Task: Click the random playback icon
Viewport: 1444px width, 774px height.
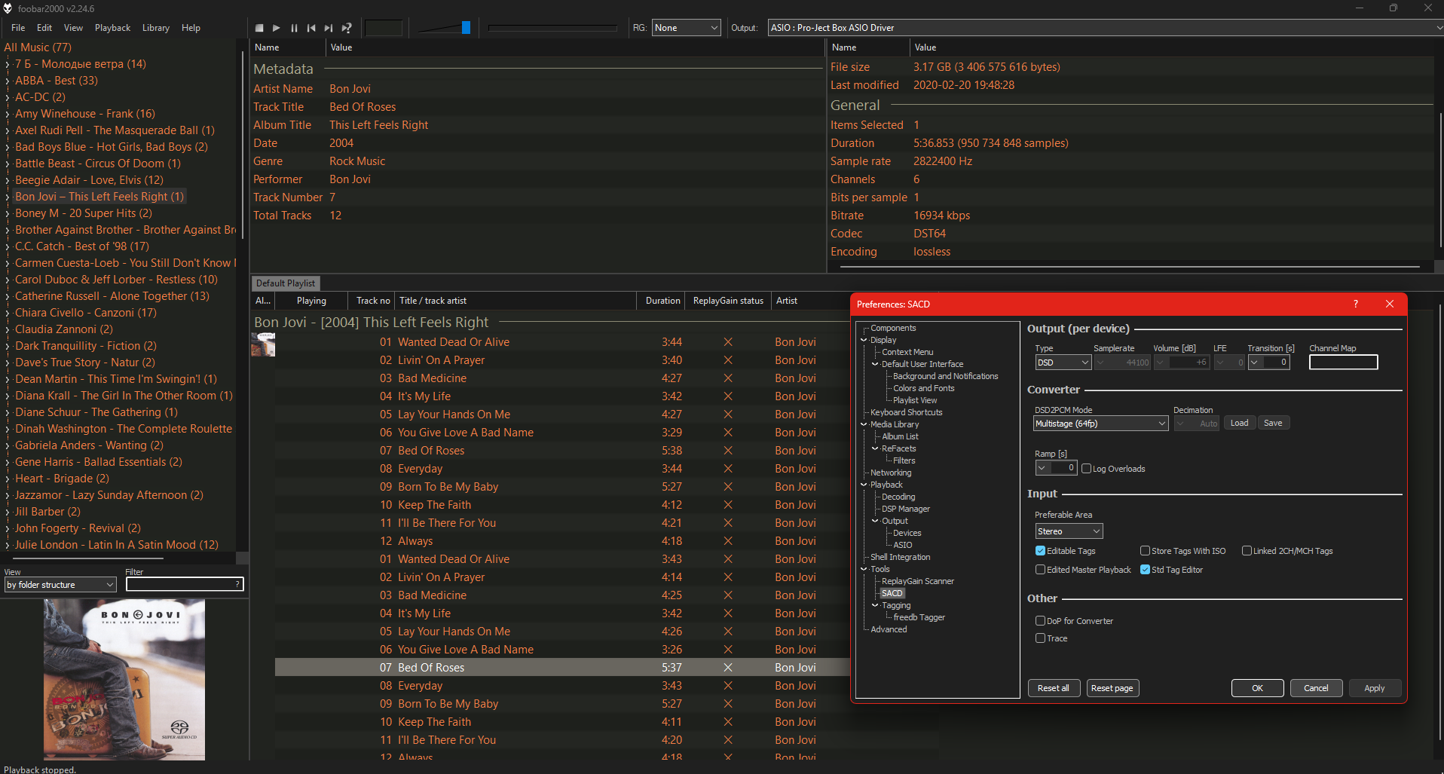Action: point(347,28)
